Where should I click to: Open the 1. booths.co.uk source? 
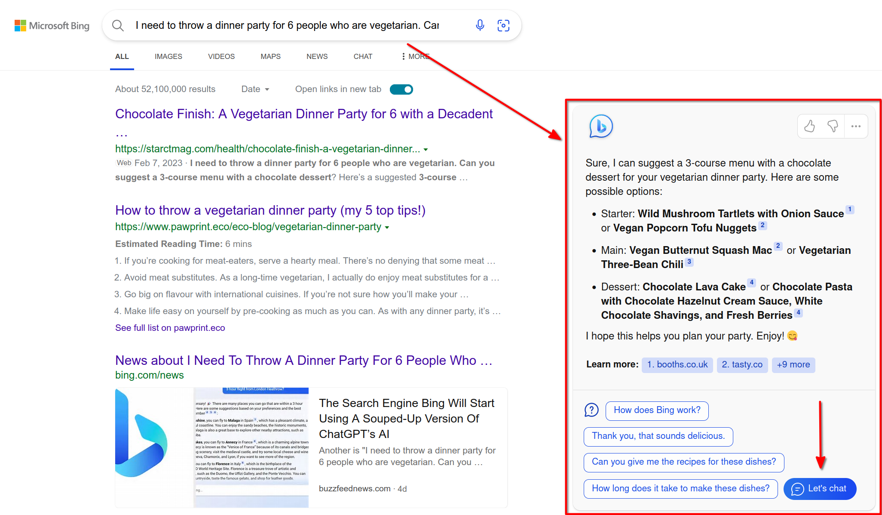click(x=677, y=365)
